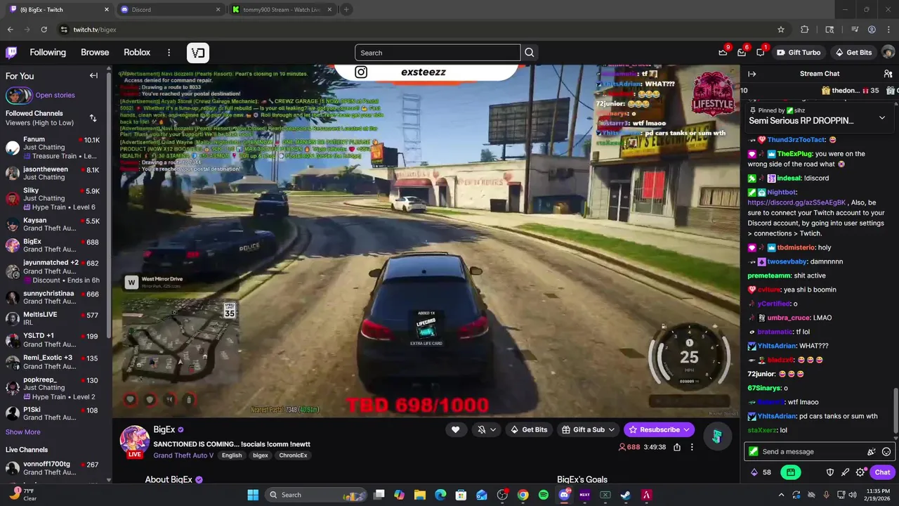
Task: Open the emote picker smiley
Action: click(x=886, y=452)
